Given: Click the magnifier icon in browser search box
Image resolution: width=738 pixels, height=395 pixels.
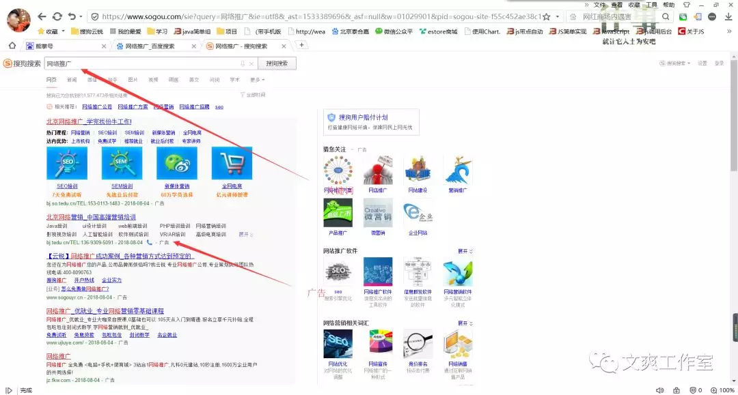Looking at the screenshot, I should (666, 16).
